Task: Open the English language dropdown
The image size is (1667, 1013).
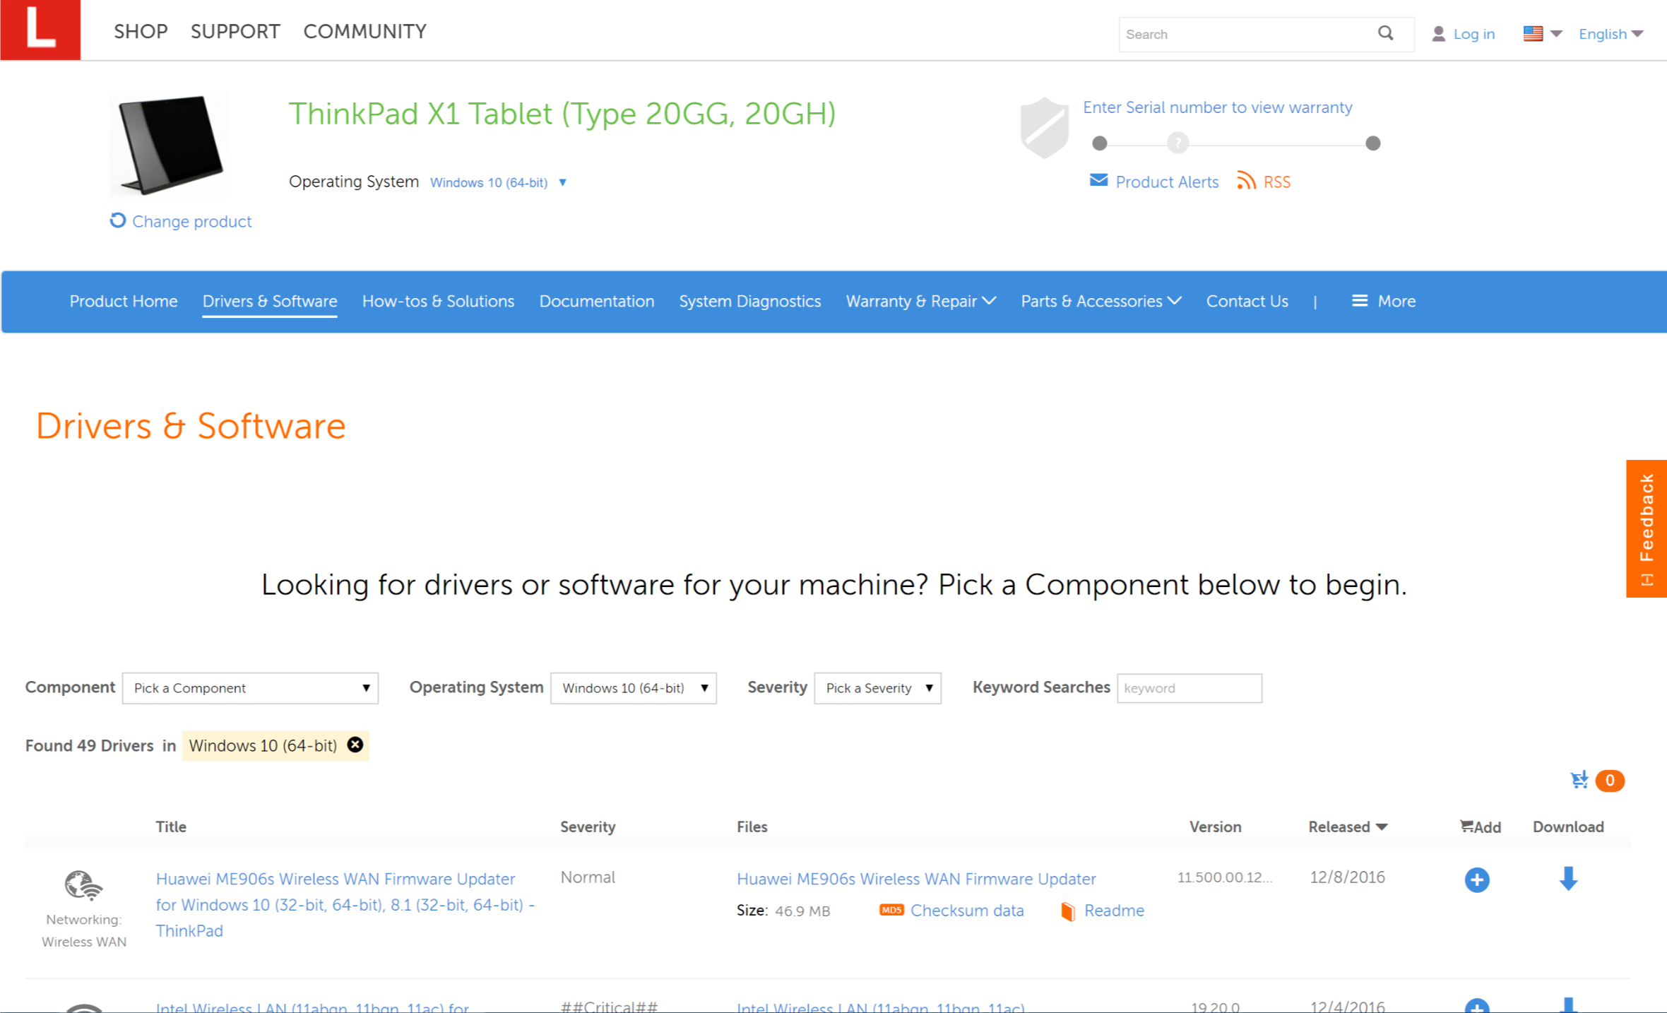Action: (x=1611, y=34)
